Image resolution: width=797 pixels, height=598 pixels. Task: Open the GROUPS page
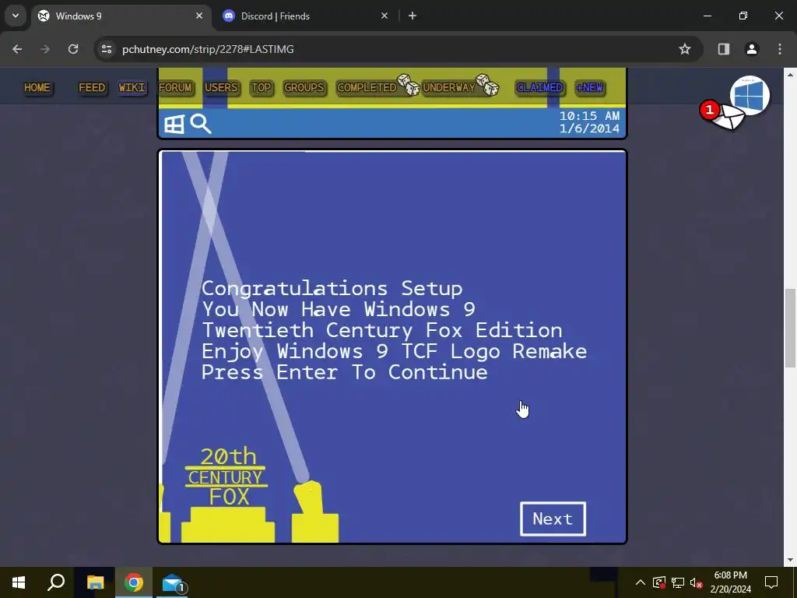[304, 87]
